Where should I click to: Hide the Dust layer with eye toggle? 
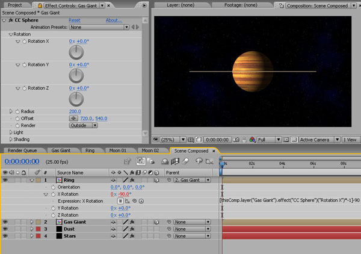(x=5, y=229)
